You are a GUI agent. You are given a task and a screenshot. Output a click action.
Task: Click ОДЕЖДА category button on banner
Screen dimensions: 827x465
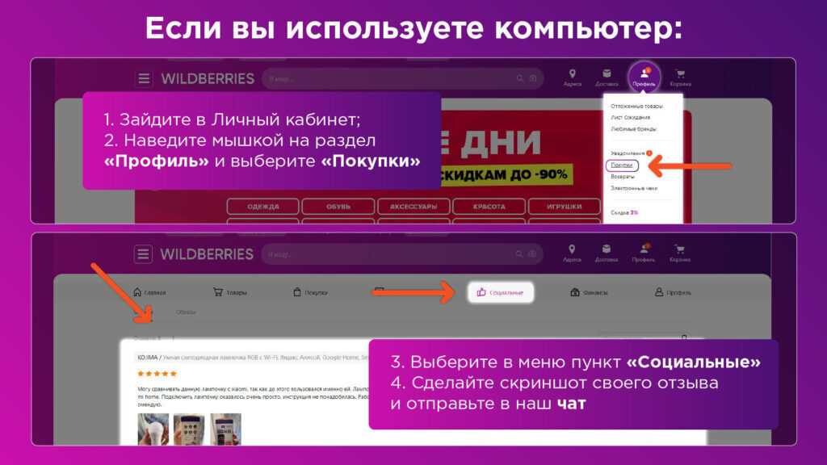(262, 206)
